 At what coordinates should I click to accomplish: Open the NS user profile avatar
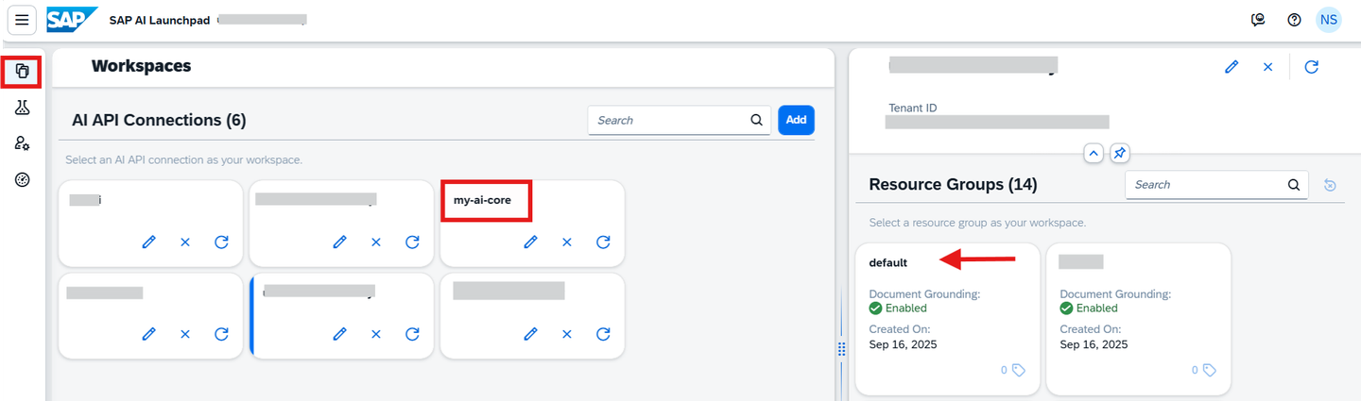click(x=1329, y=20)
